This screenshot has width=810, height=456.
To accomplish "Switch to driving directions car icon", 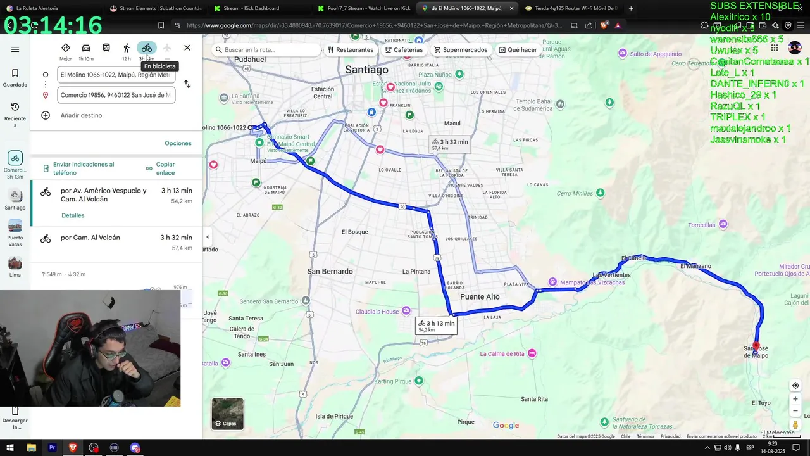I will tap(86, 48).
